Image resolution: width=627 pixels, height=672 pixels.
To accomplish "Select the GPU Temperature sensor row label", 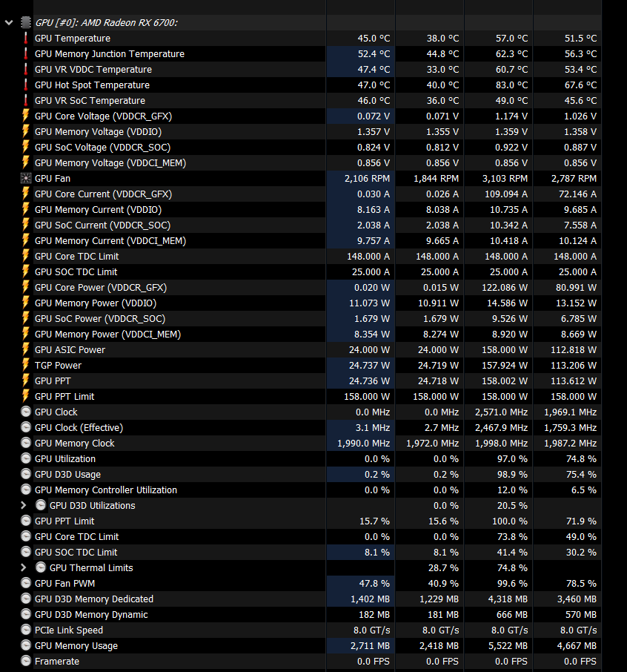I will (x=73, y=38).
